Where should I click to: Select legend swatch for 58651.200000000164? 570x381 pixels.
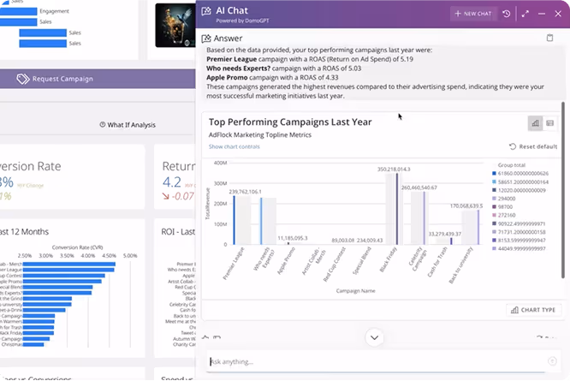[x=494, y=182]
